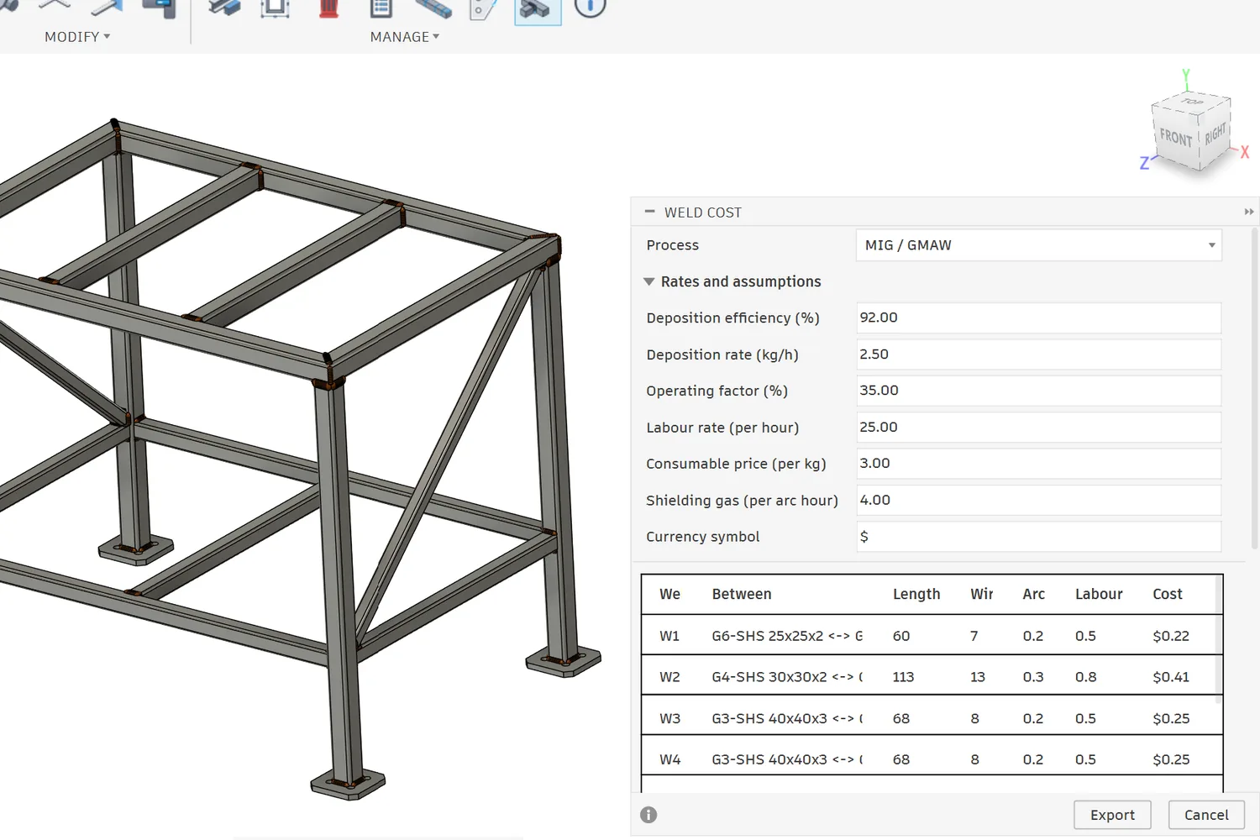This screenshot has width=1260, height=840.
Task: Click cost $0.25 in W3 row
Action: pos(1171,718)
